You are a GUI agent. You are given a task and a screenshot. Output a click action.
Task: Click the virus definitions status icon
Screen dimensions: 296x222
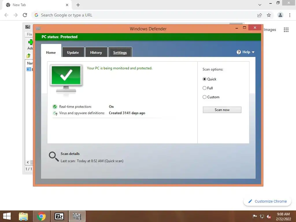click(x=55, y=113)
